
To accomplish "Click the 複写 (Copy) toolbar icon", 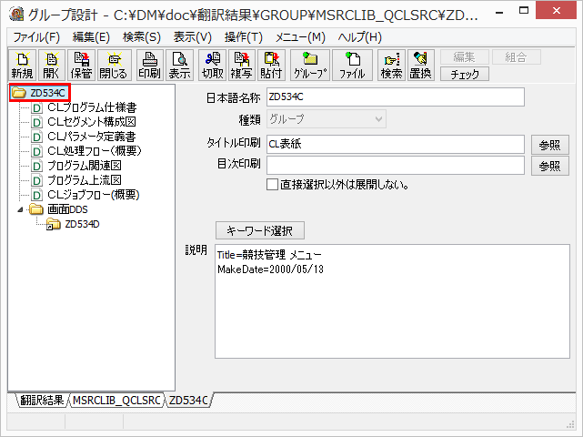I will click(242, 66).
